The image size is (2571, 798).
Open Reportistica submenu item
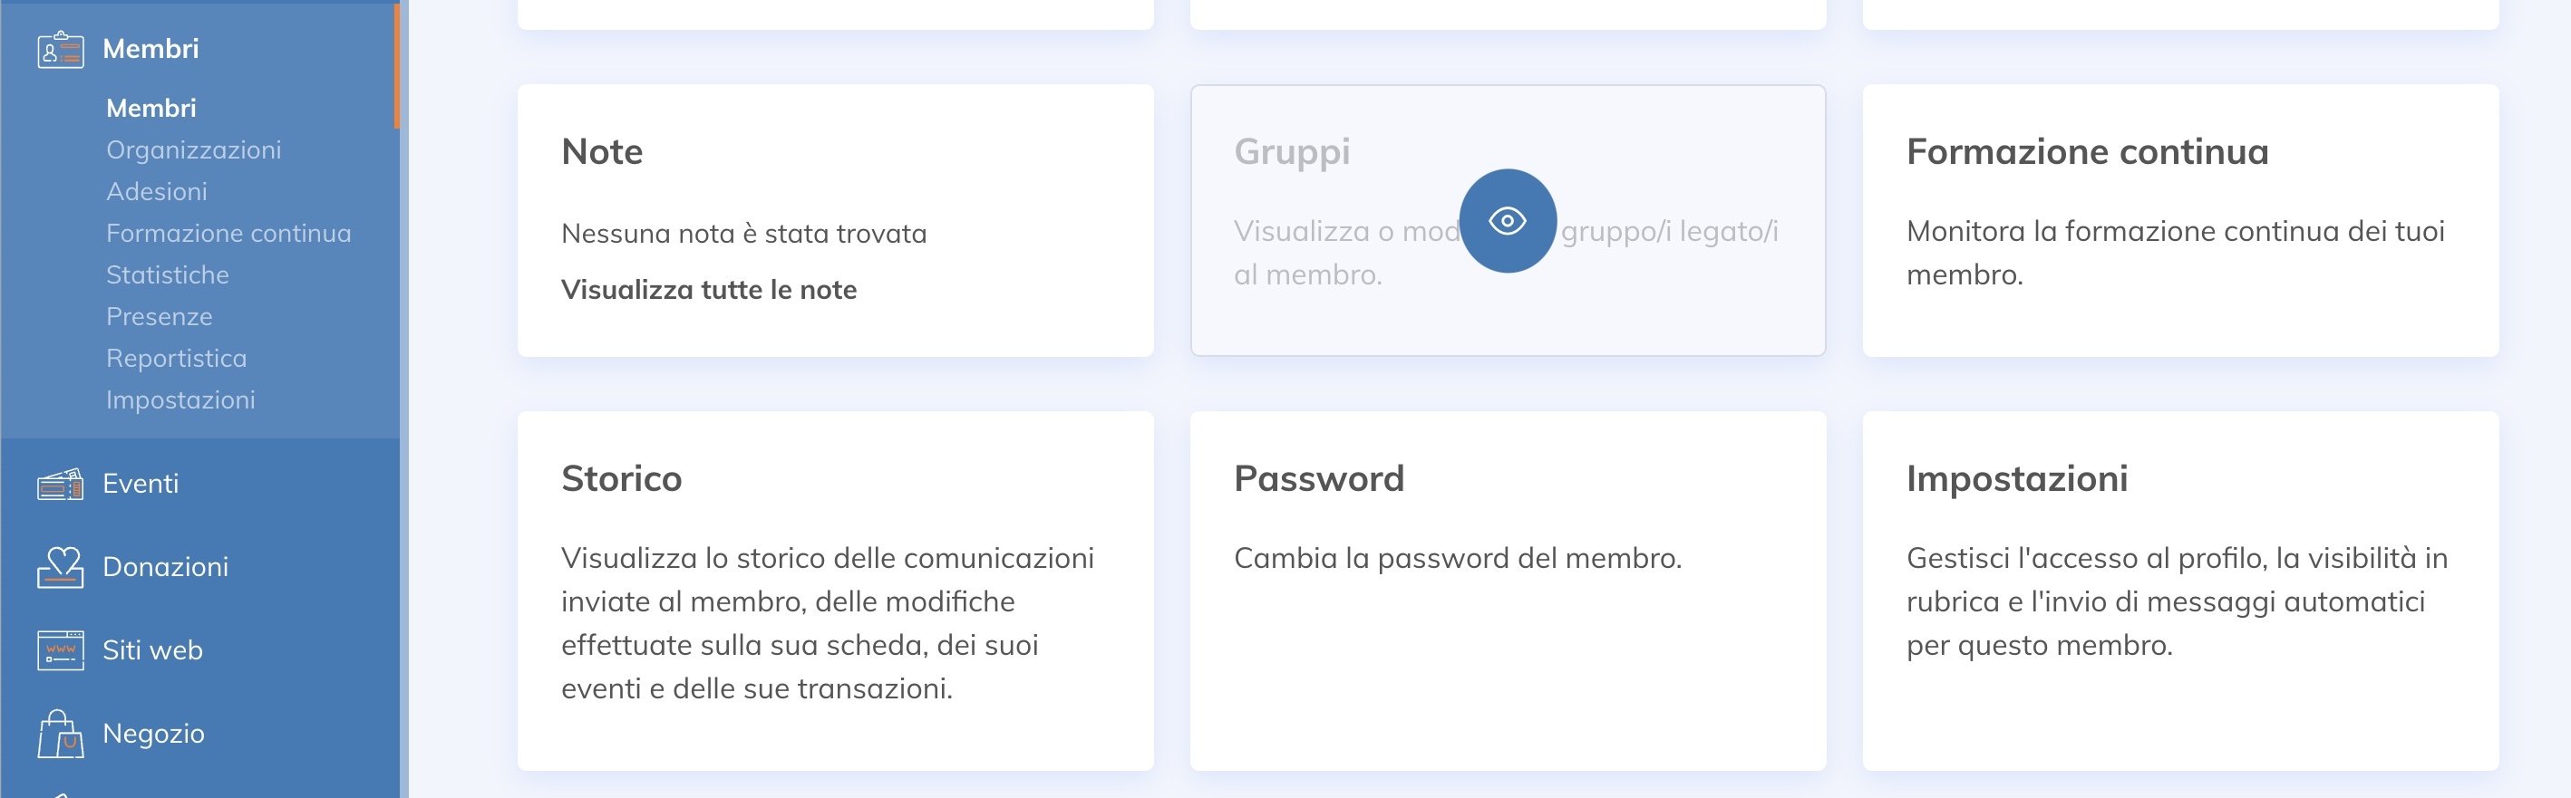(x=177, y=359)
